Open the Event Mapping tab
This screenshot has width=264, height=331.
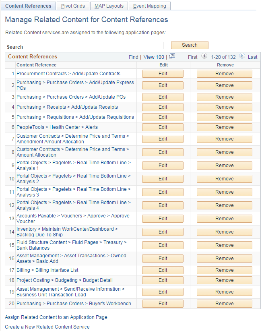(149, 6)
